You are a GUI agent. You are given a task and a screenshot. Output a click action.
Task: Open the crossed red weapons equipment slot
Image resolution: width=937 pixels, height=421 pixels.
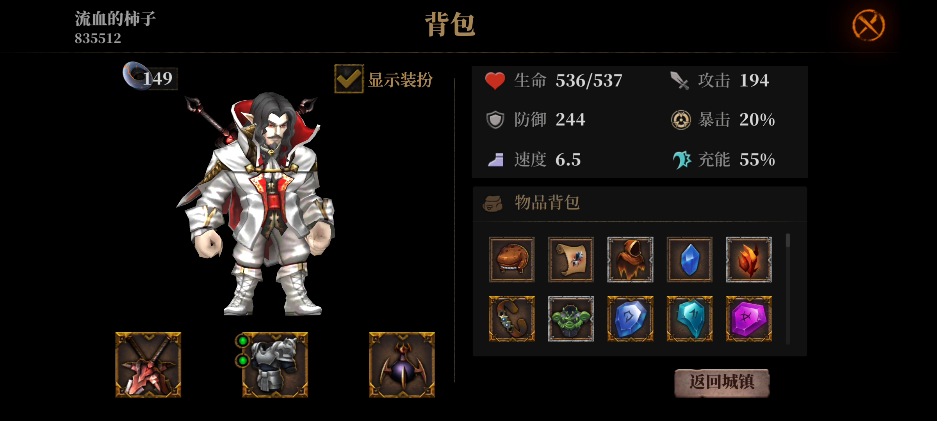tap(148, 365)
